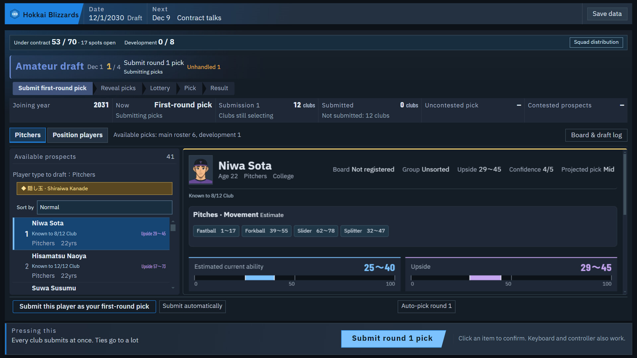Save data via the top-right button
Viewport: 637px width, 358px height.
point(607,14)
